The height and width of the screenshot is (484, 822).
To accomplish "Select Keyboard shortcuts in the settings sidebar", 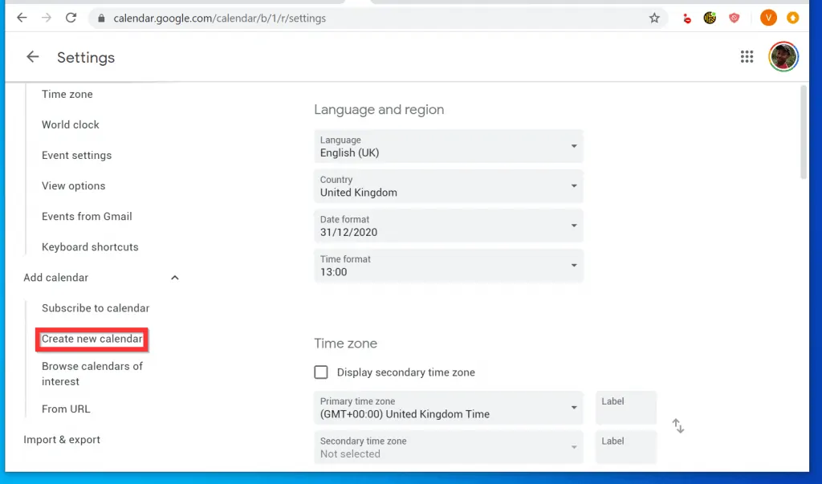I will (90, 246).
